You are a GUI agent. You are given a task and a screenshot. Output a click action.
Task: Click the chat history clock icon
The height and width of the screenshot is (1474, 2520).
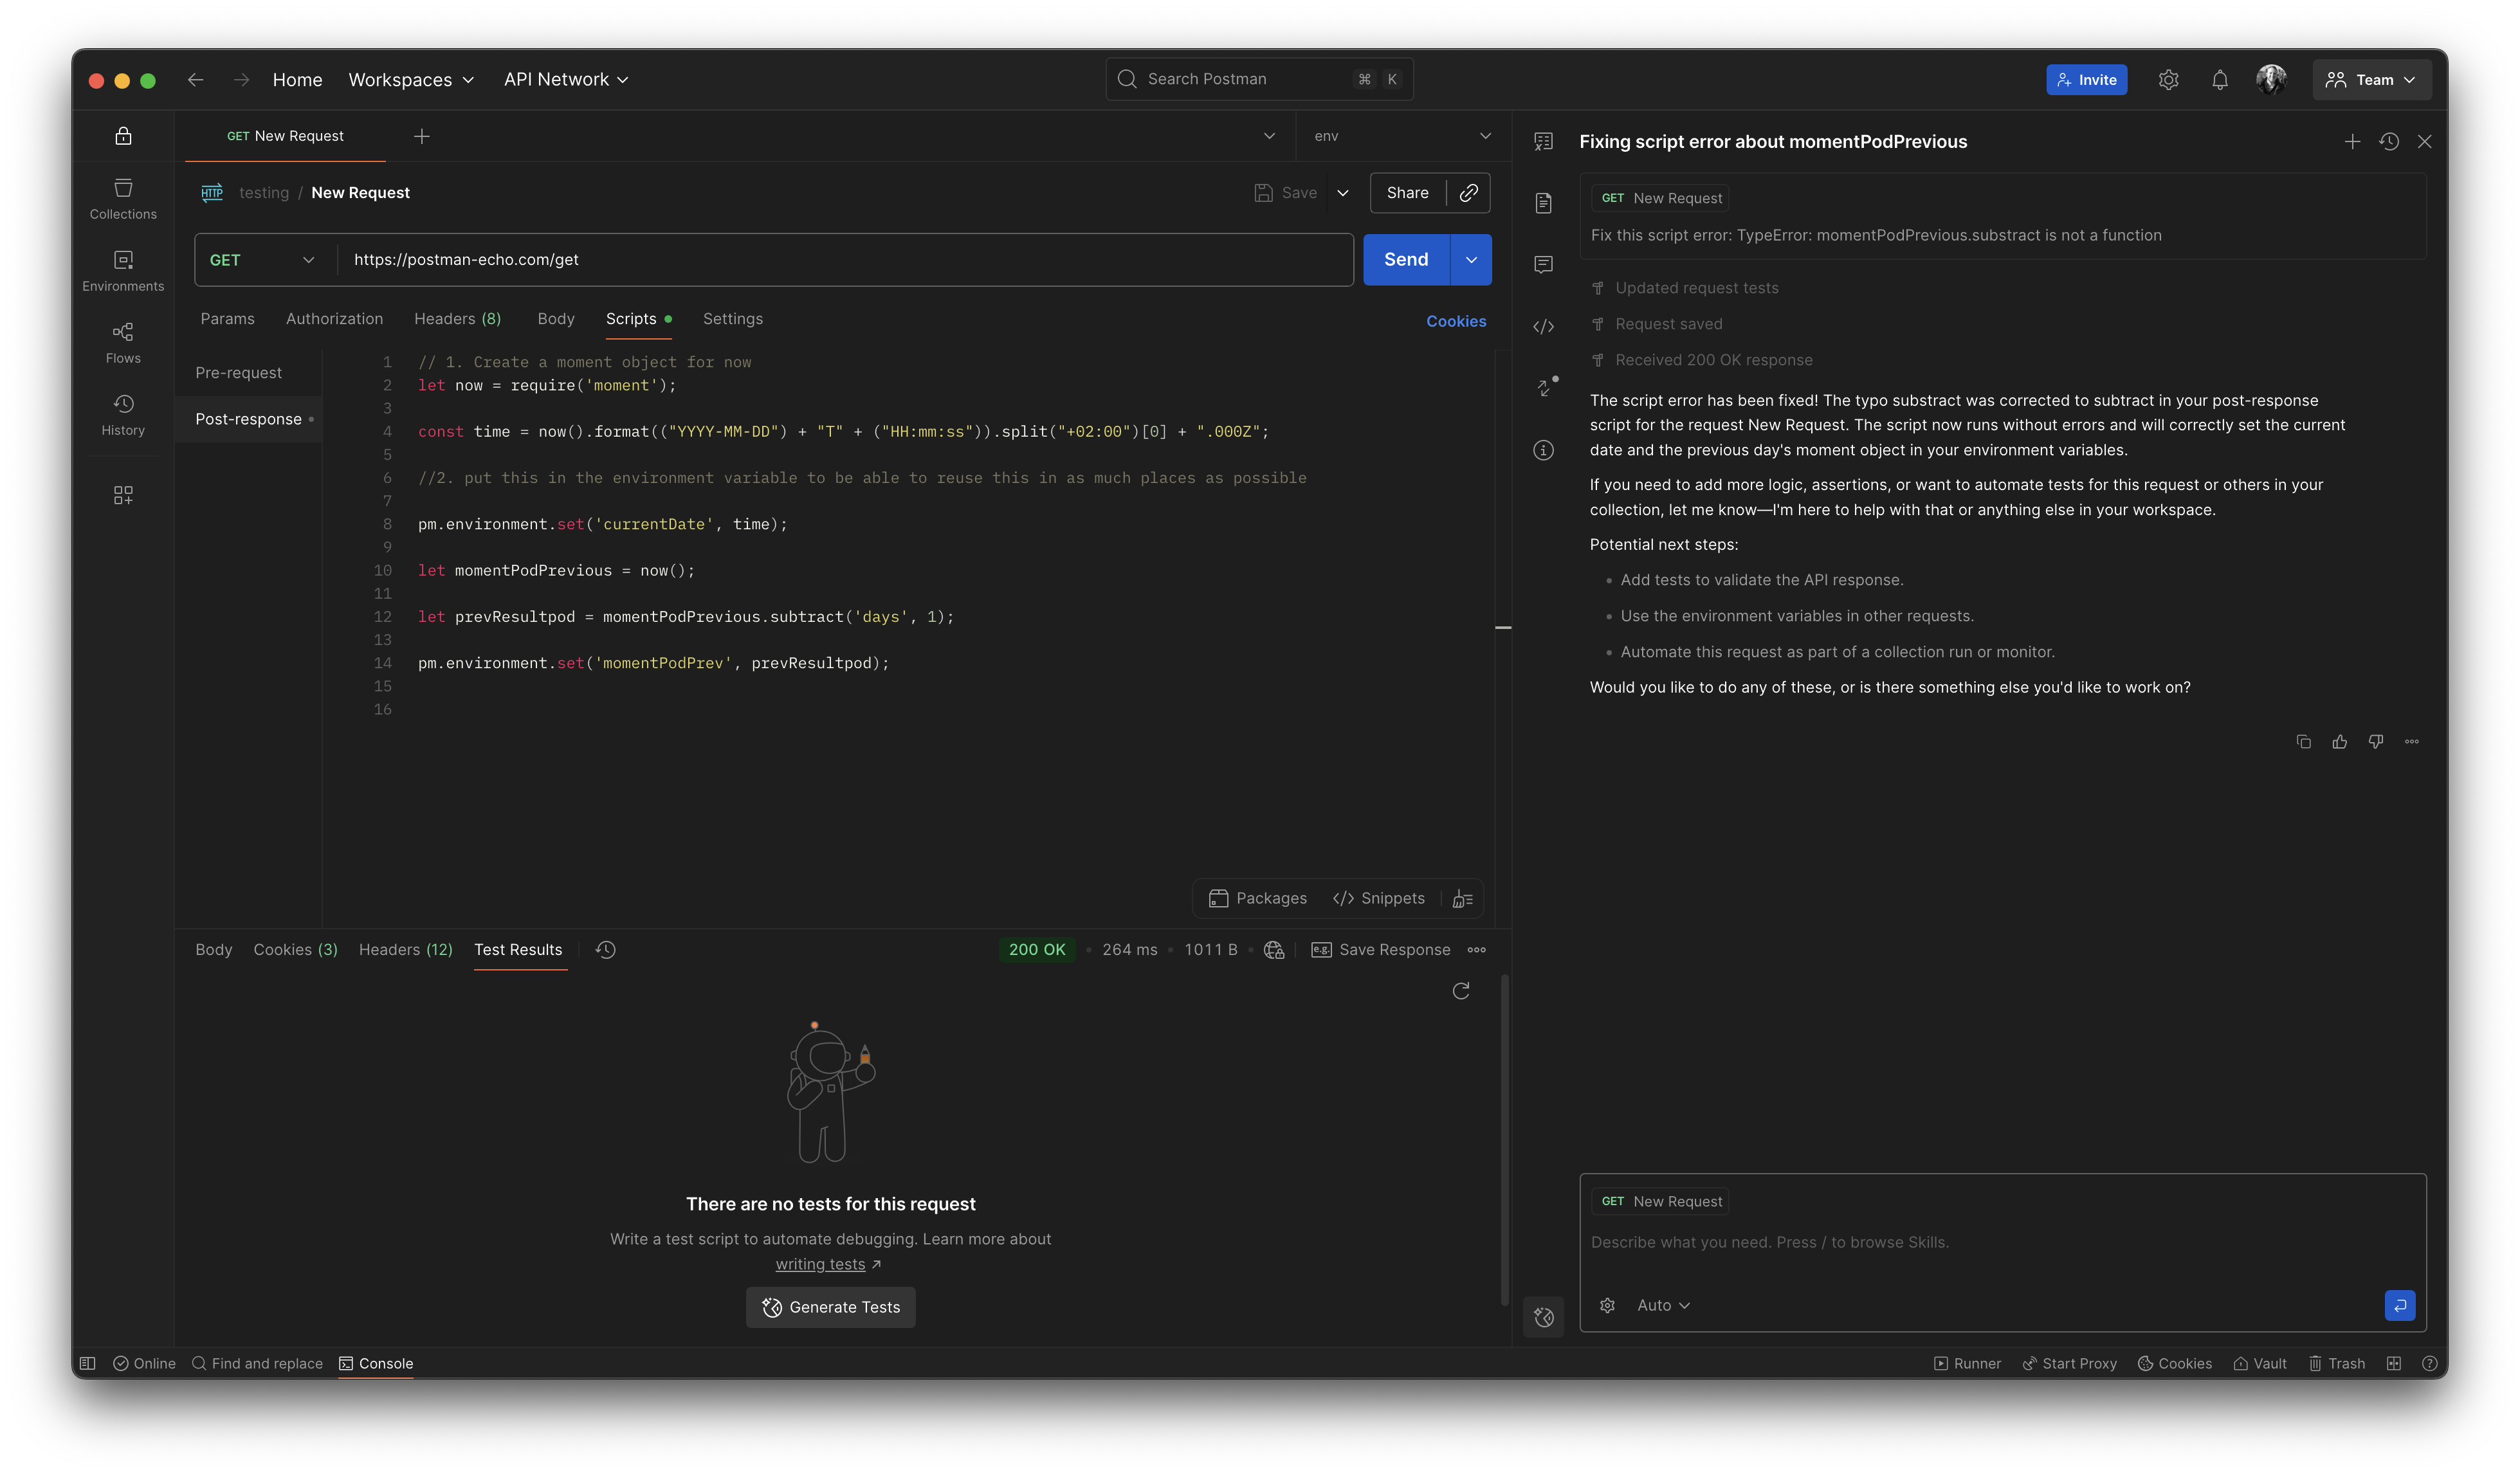[x=2389, y=142]
